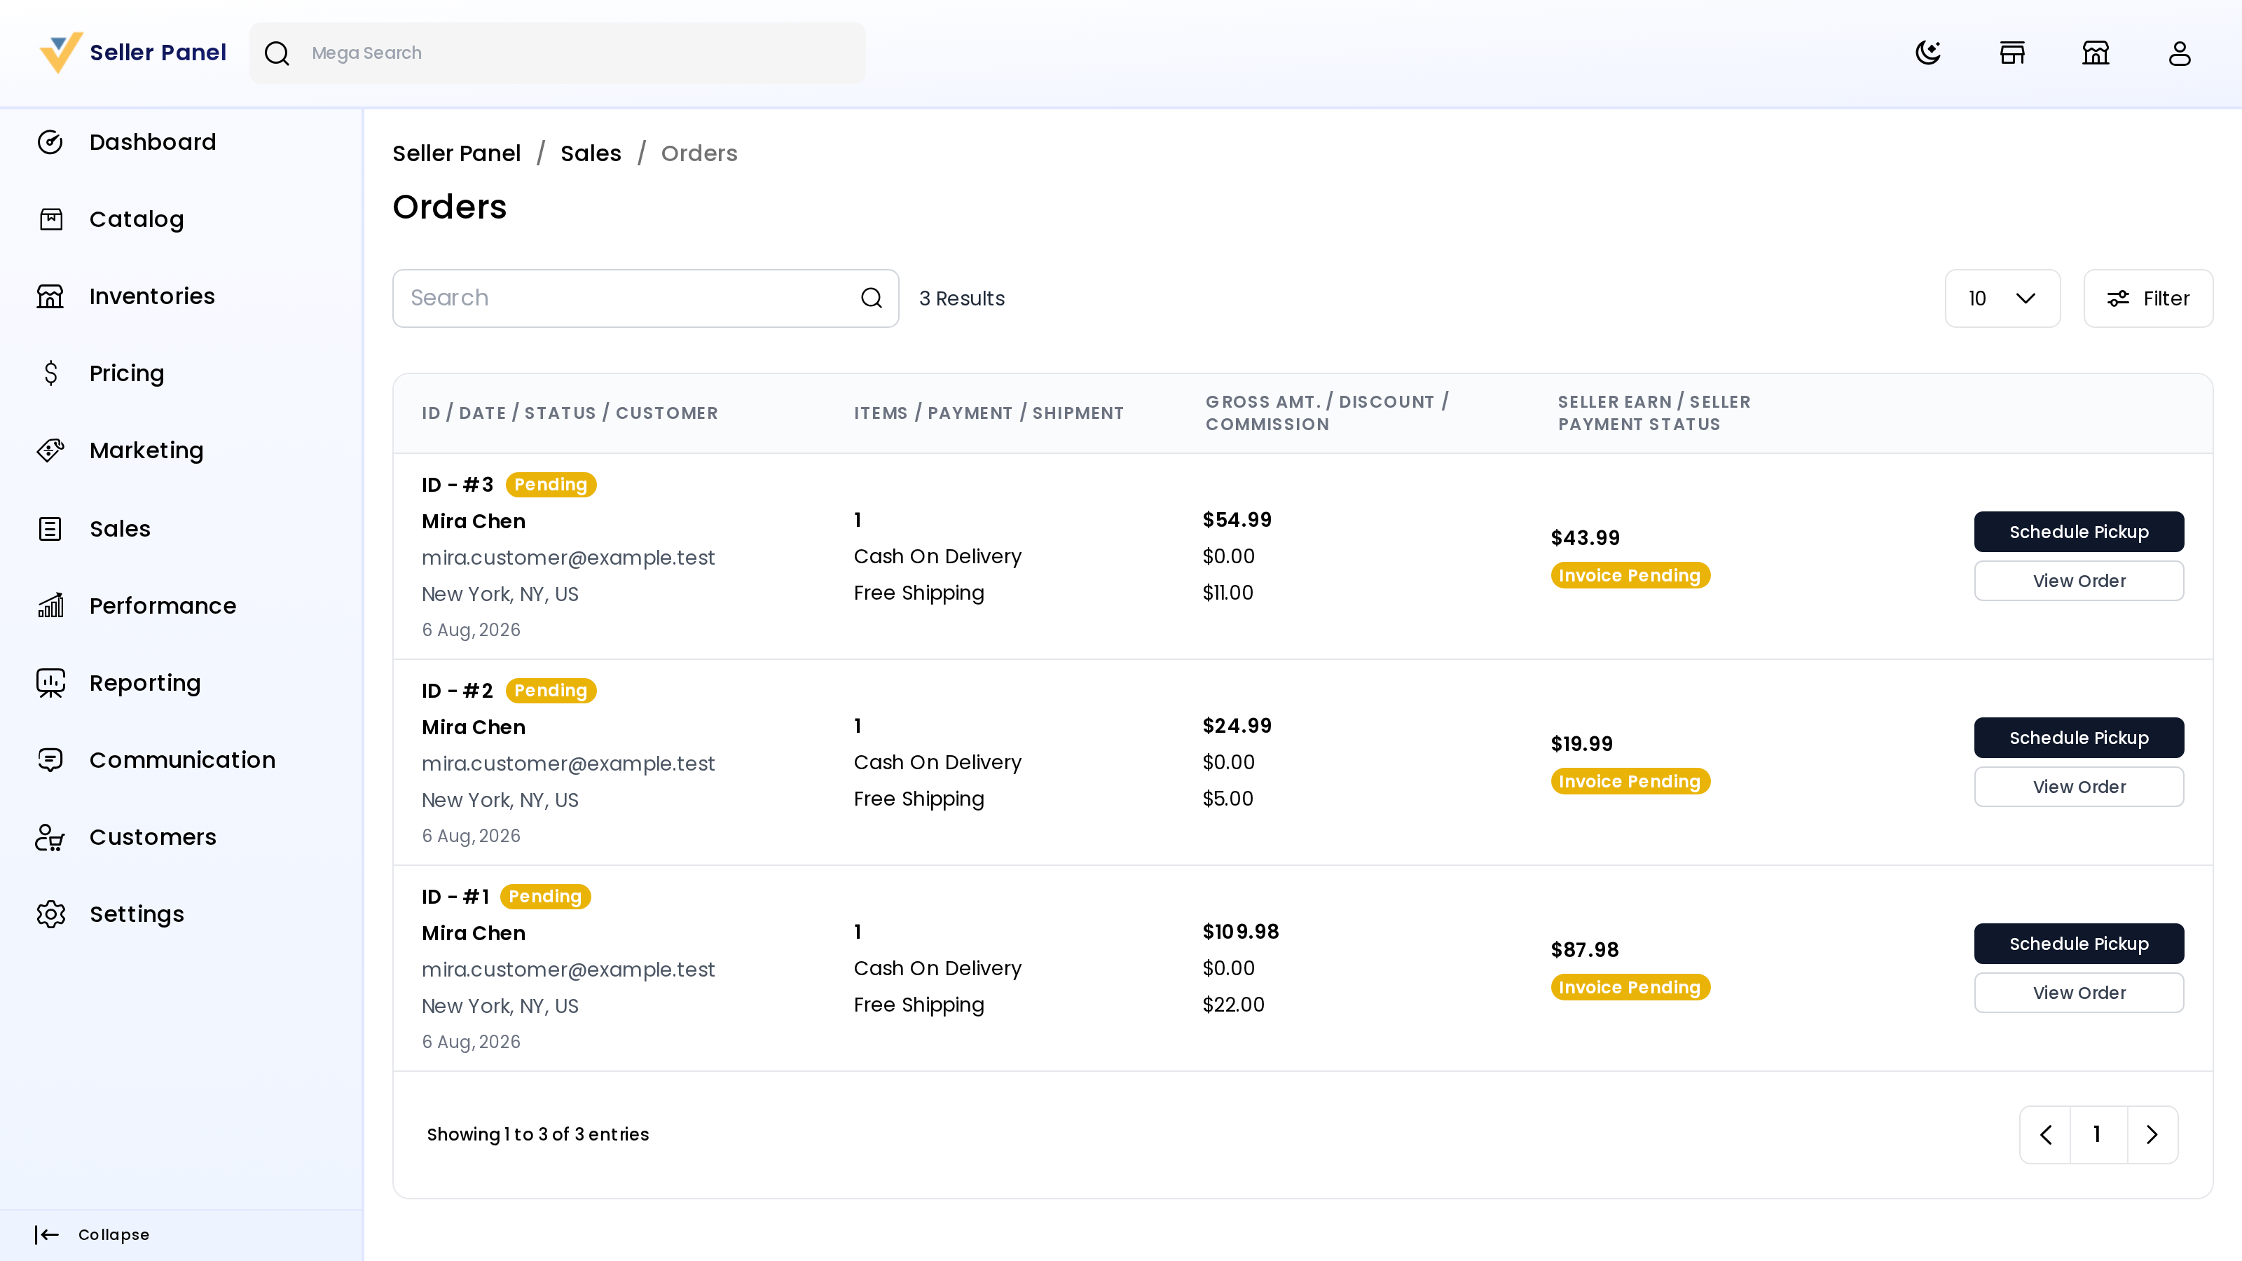Open the marketplace shop icon in header

(x=2095, y=53)
